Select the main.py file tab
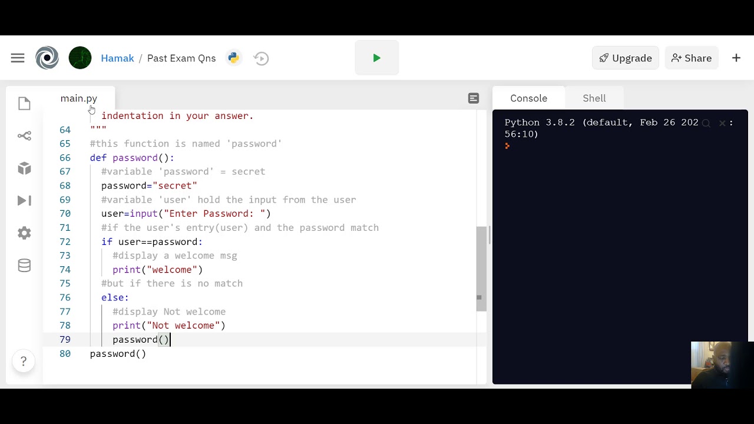 (x=78, y=98)
